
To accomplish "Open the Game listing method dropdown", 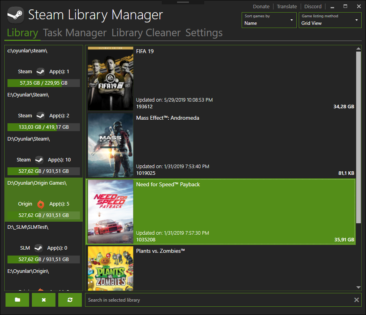I will pyautogui.click(x=330, y=20).
